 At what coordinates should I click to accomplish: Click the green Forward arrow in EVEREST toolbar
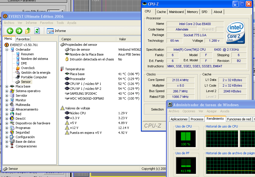pos(19,31)
